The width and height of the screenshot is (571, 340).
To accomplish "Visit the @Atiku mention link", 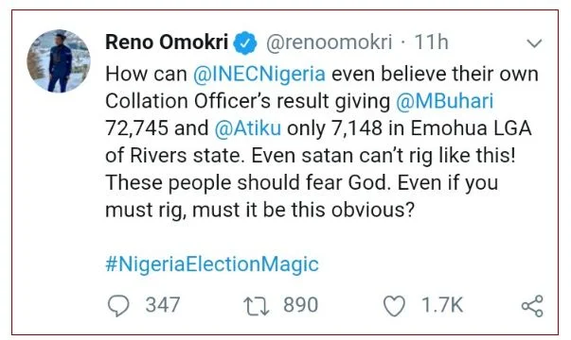I will coord(248,128).
